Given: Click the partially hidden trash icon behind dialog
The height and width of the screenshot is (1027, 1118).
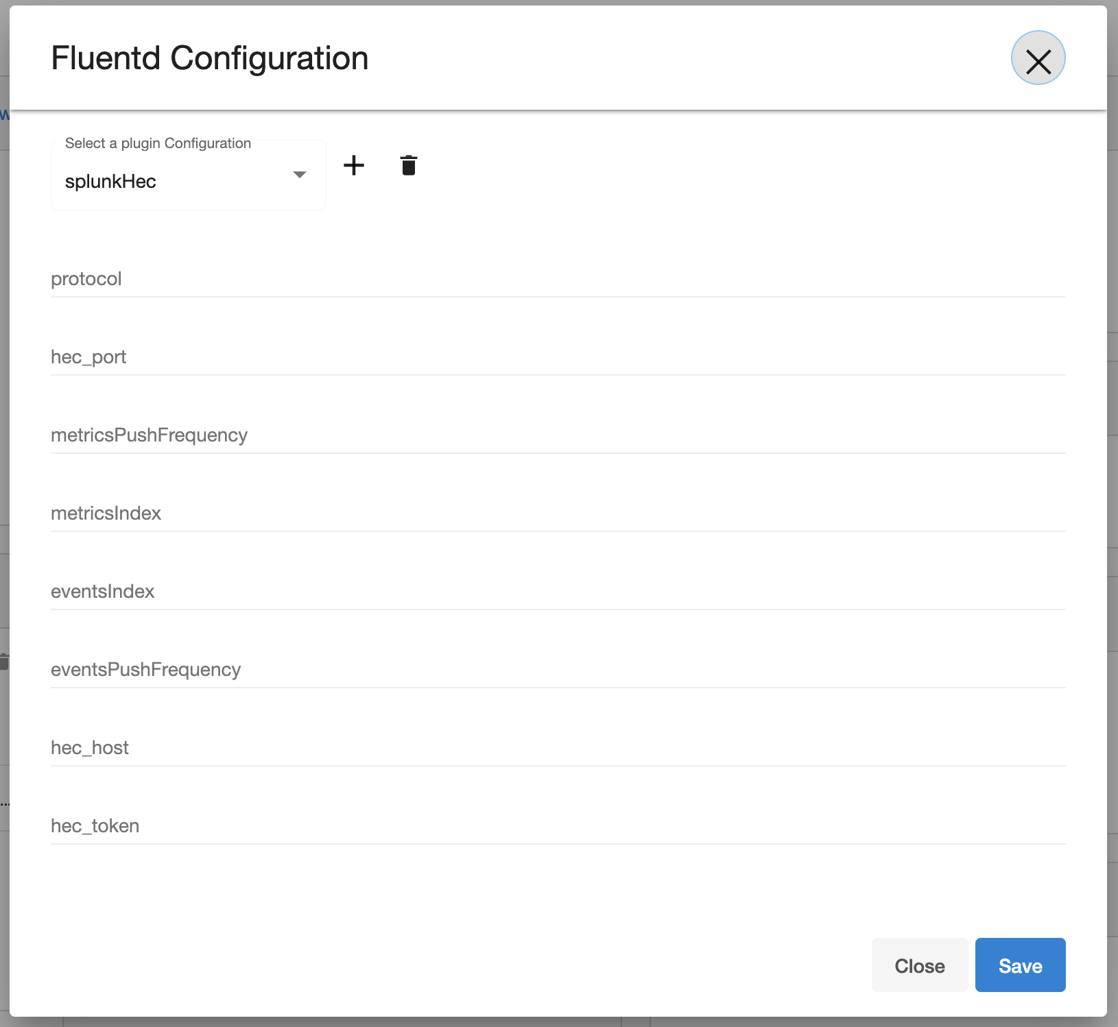Looking at the screenshot, I should click(x=4, y=662).
